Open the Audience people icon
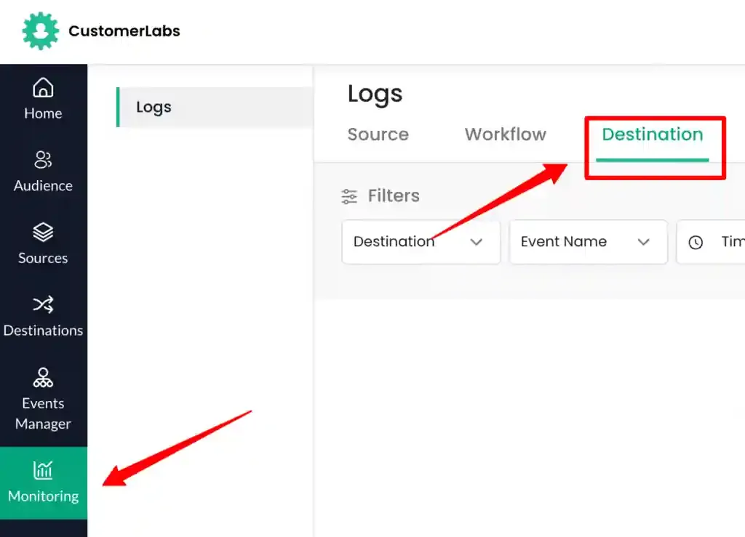This screenshot has width=745, height=537. (x=43, y=160)
